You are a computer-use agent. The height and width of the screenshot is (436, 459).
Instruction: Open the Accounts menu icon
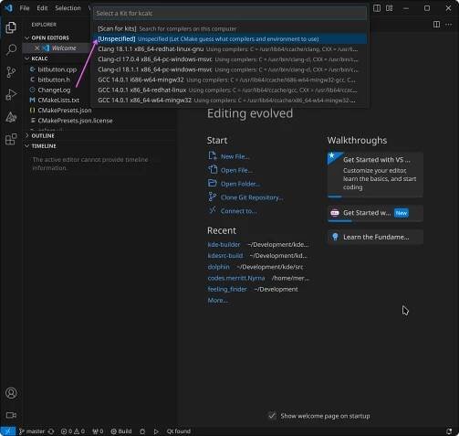(x=11, y=393)
